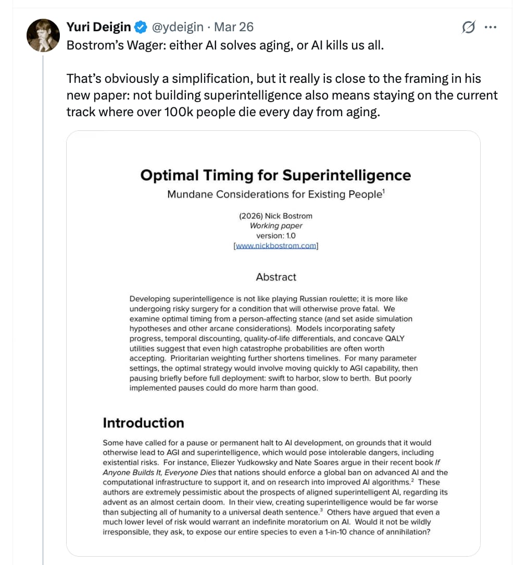Follow the www.nickbostrom.com link
The image size is (527, 565).
coord(276,245)
